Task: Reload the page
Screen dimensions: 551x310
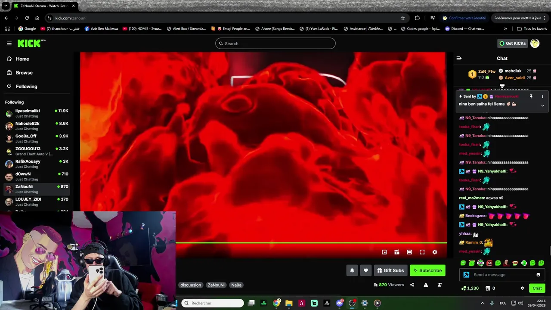Action: point(27,18)
